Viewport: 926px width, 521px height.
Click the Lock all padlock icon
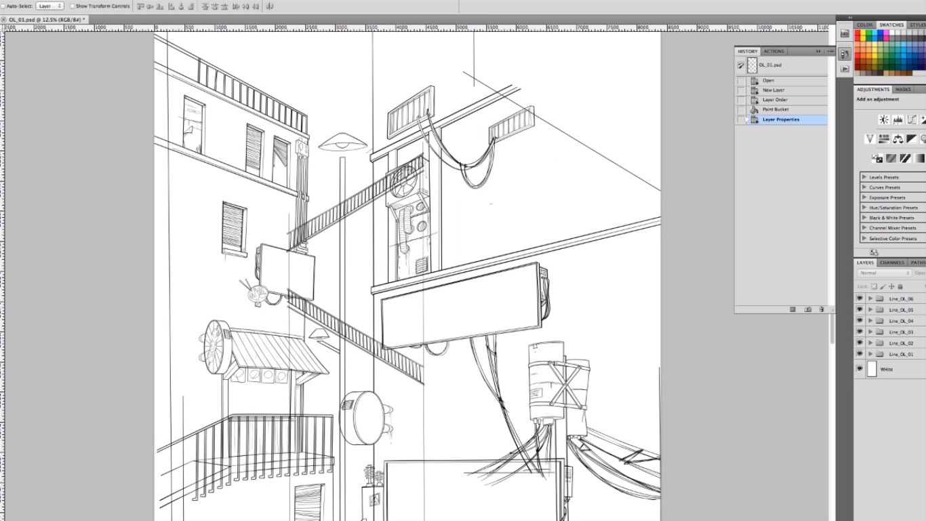point(900,286)
